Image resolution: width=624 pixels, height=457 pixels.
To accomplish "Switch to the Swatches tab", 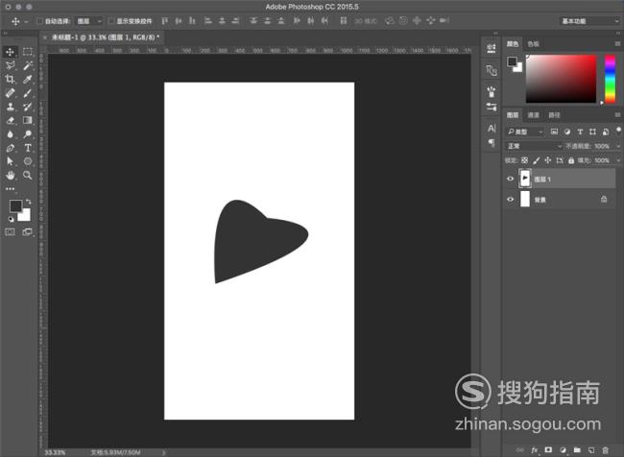I will 533,44.
